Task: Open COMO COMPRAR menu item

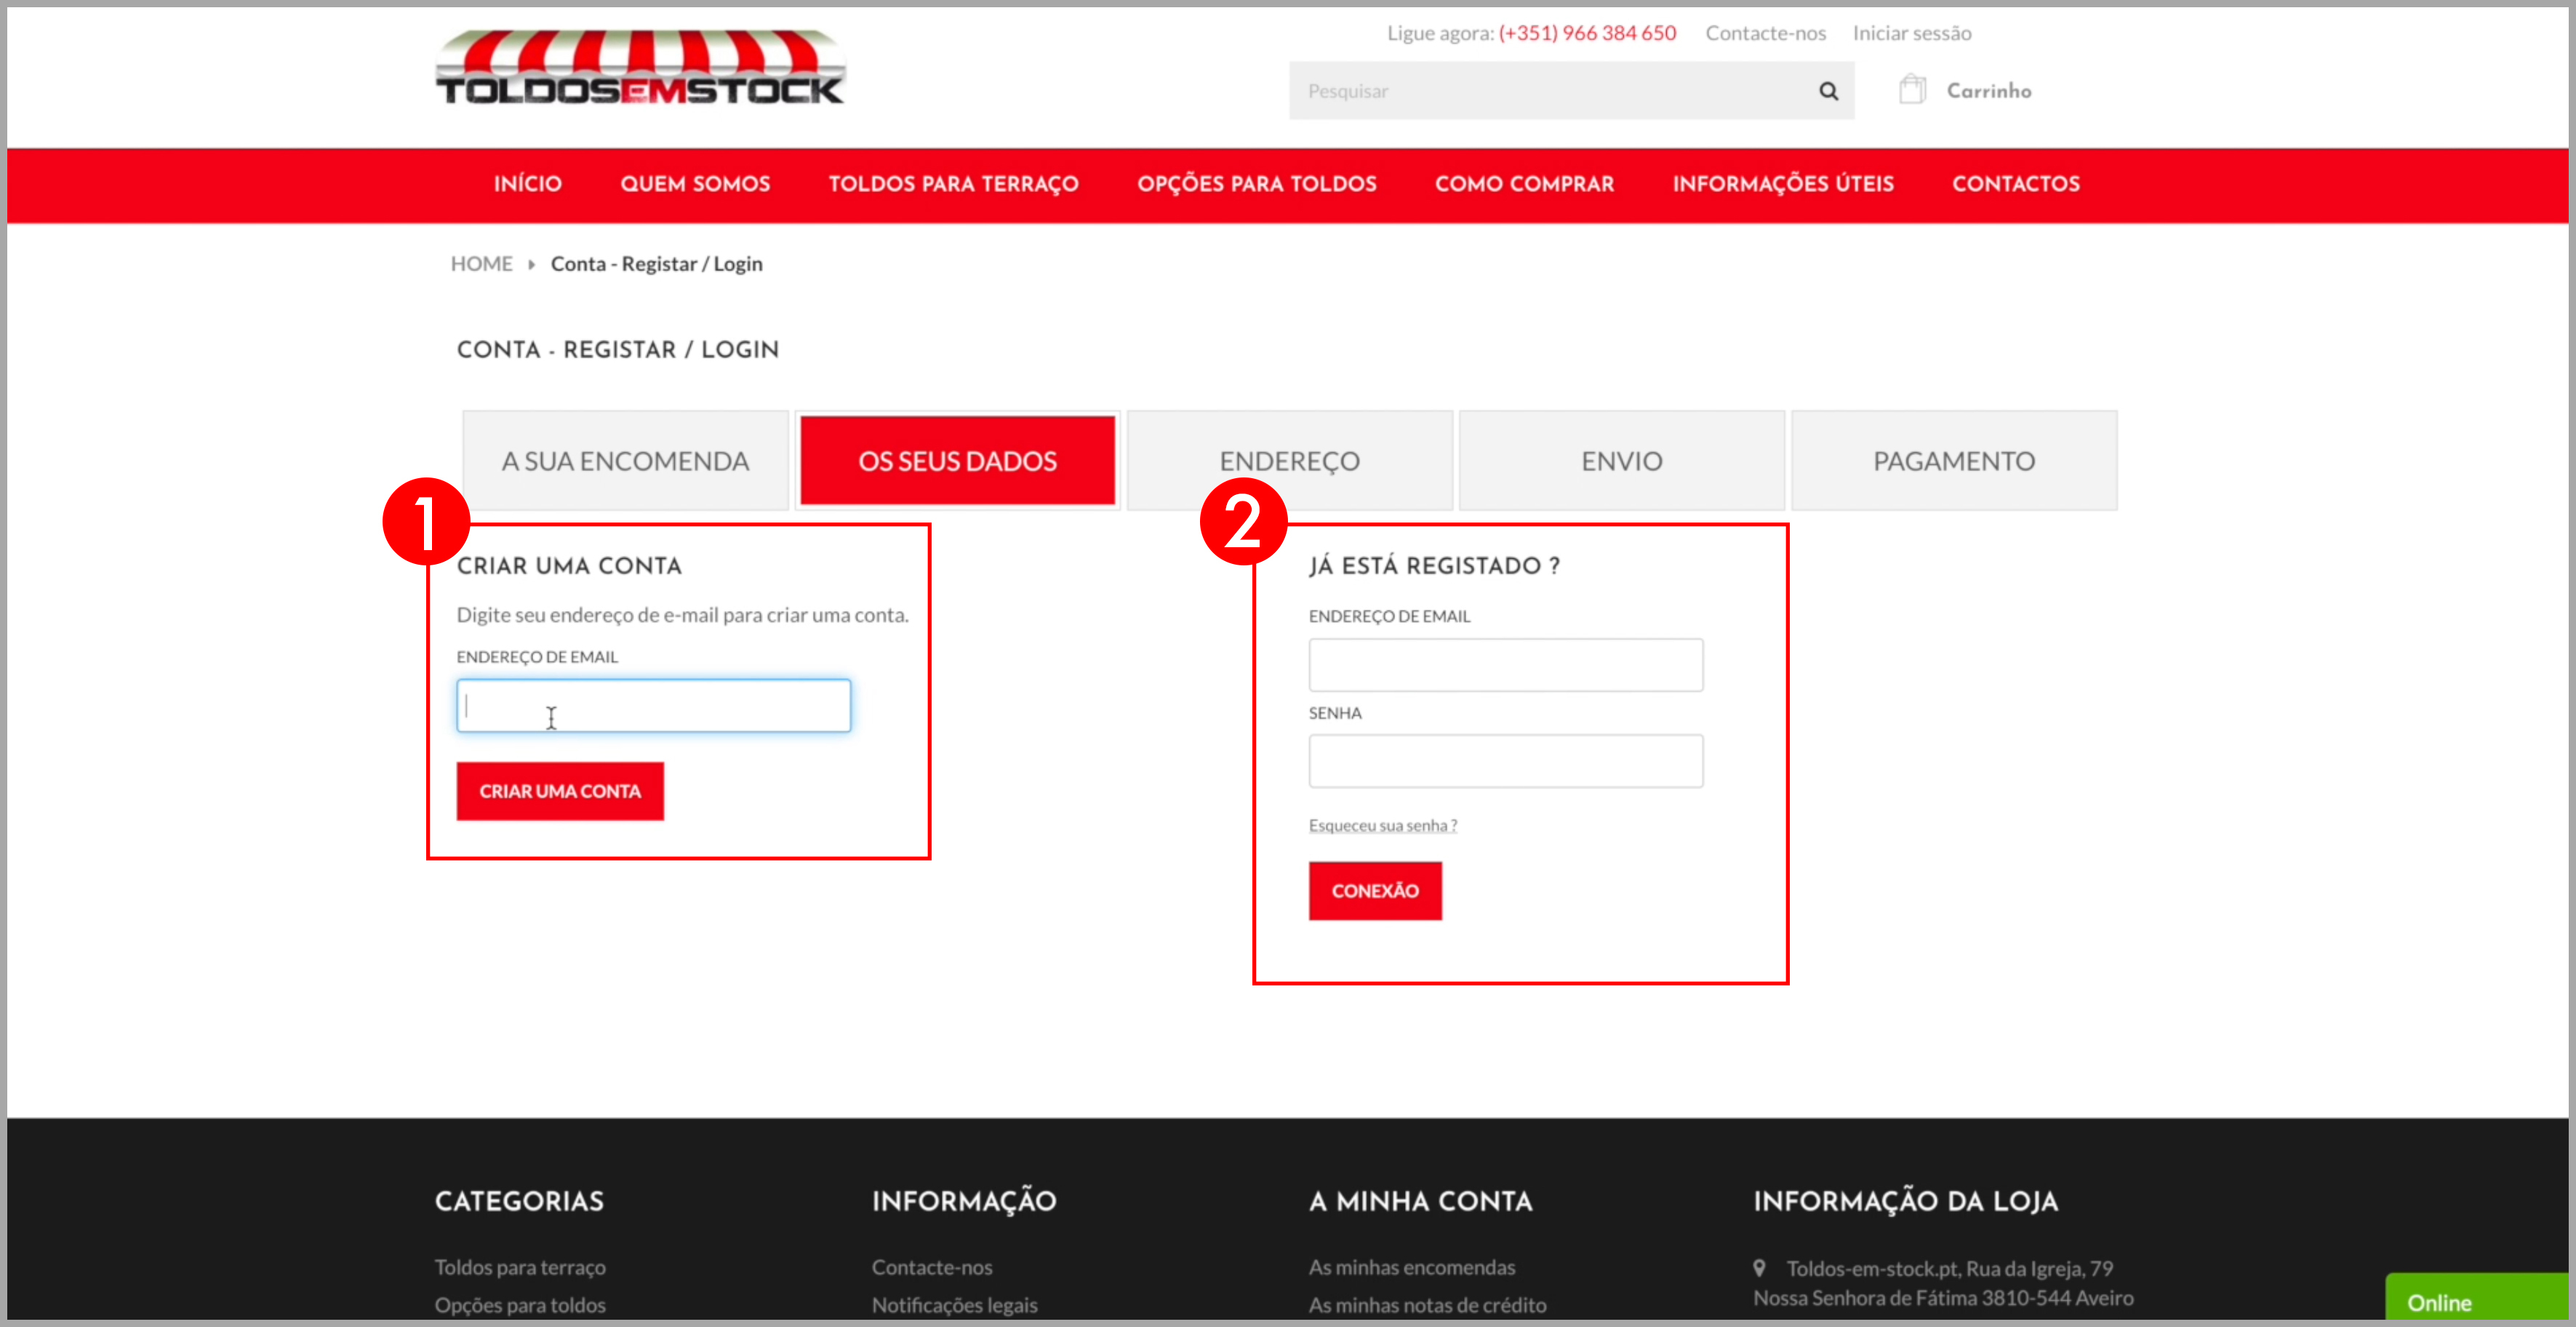Action: point(1524,184)
